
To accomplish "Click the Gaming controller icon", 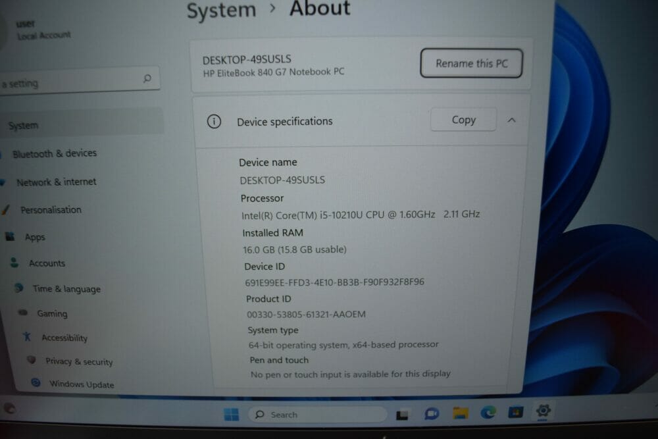I will 23,313.
